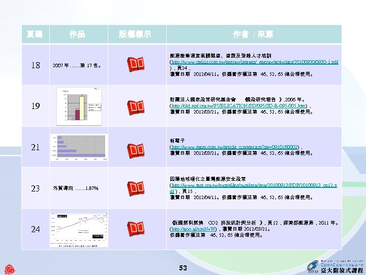Click page number cell 18
The image size is (366, 275).
coord(36,65)
